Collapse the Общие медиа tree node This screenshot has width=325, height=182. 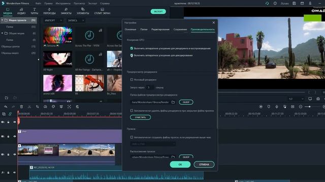tap(2, 33)
